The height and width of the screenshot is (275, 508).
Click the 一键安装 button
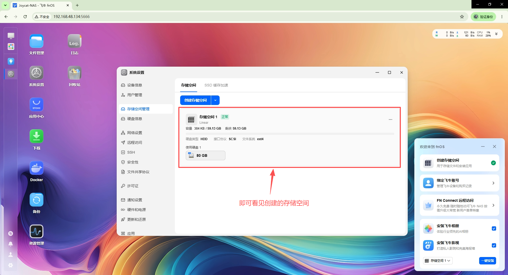[488, 261]
